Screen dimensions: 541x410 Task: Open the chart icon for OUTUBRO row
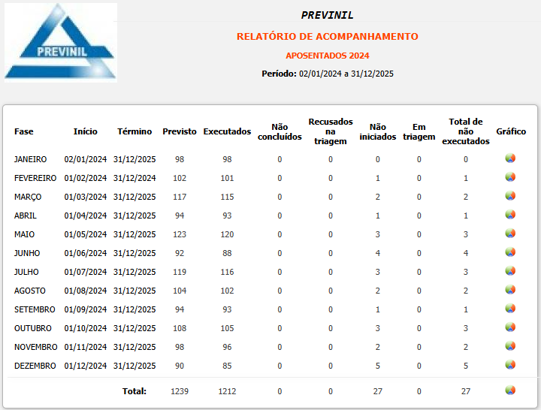[x=510, y=327]
